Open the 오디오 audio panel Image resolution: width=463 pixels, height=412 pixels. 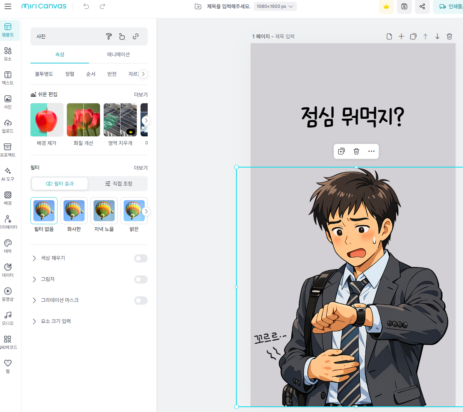[8, 318]
